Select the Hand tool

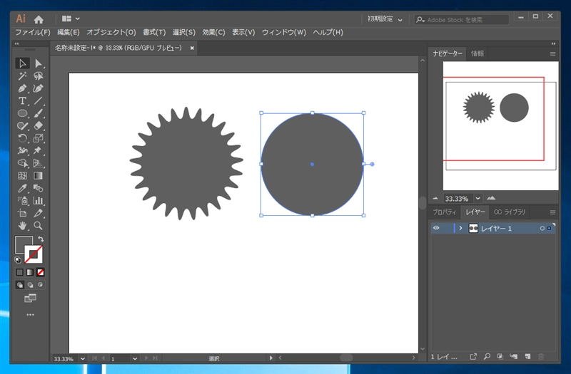[23, 226]
